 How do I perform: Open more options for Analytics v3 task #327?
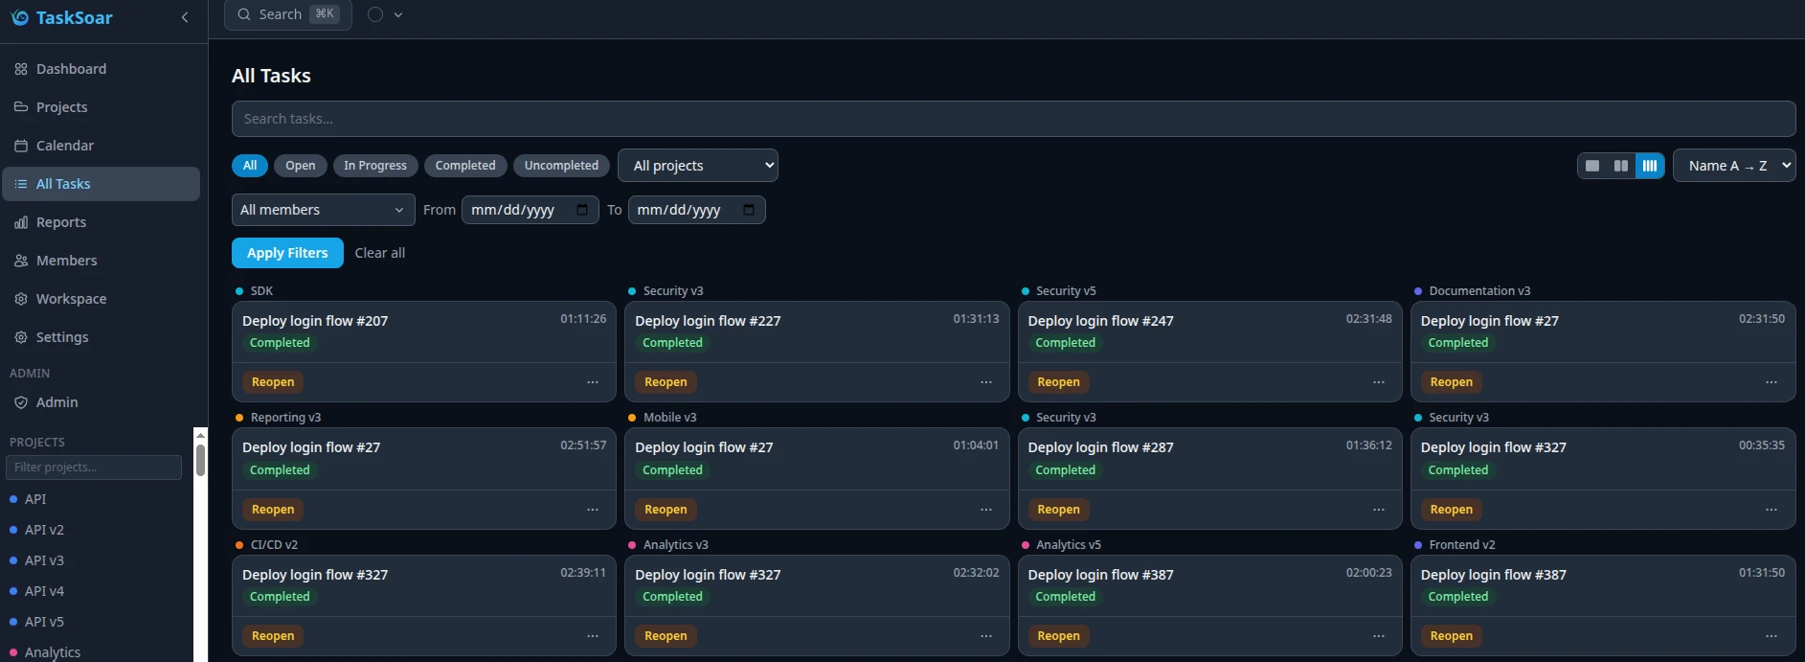coord(986,636)
